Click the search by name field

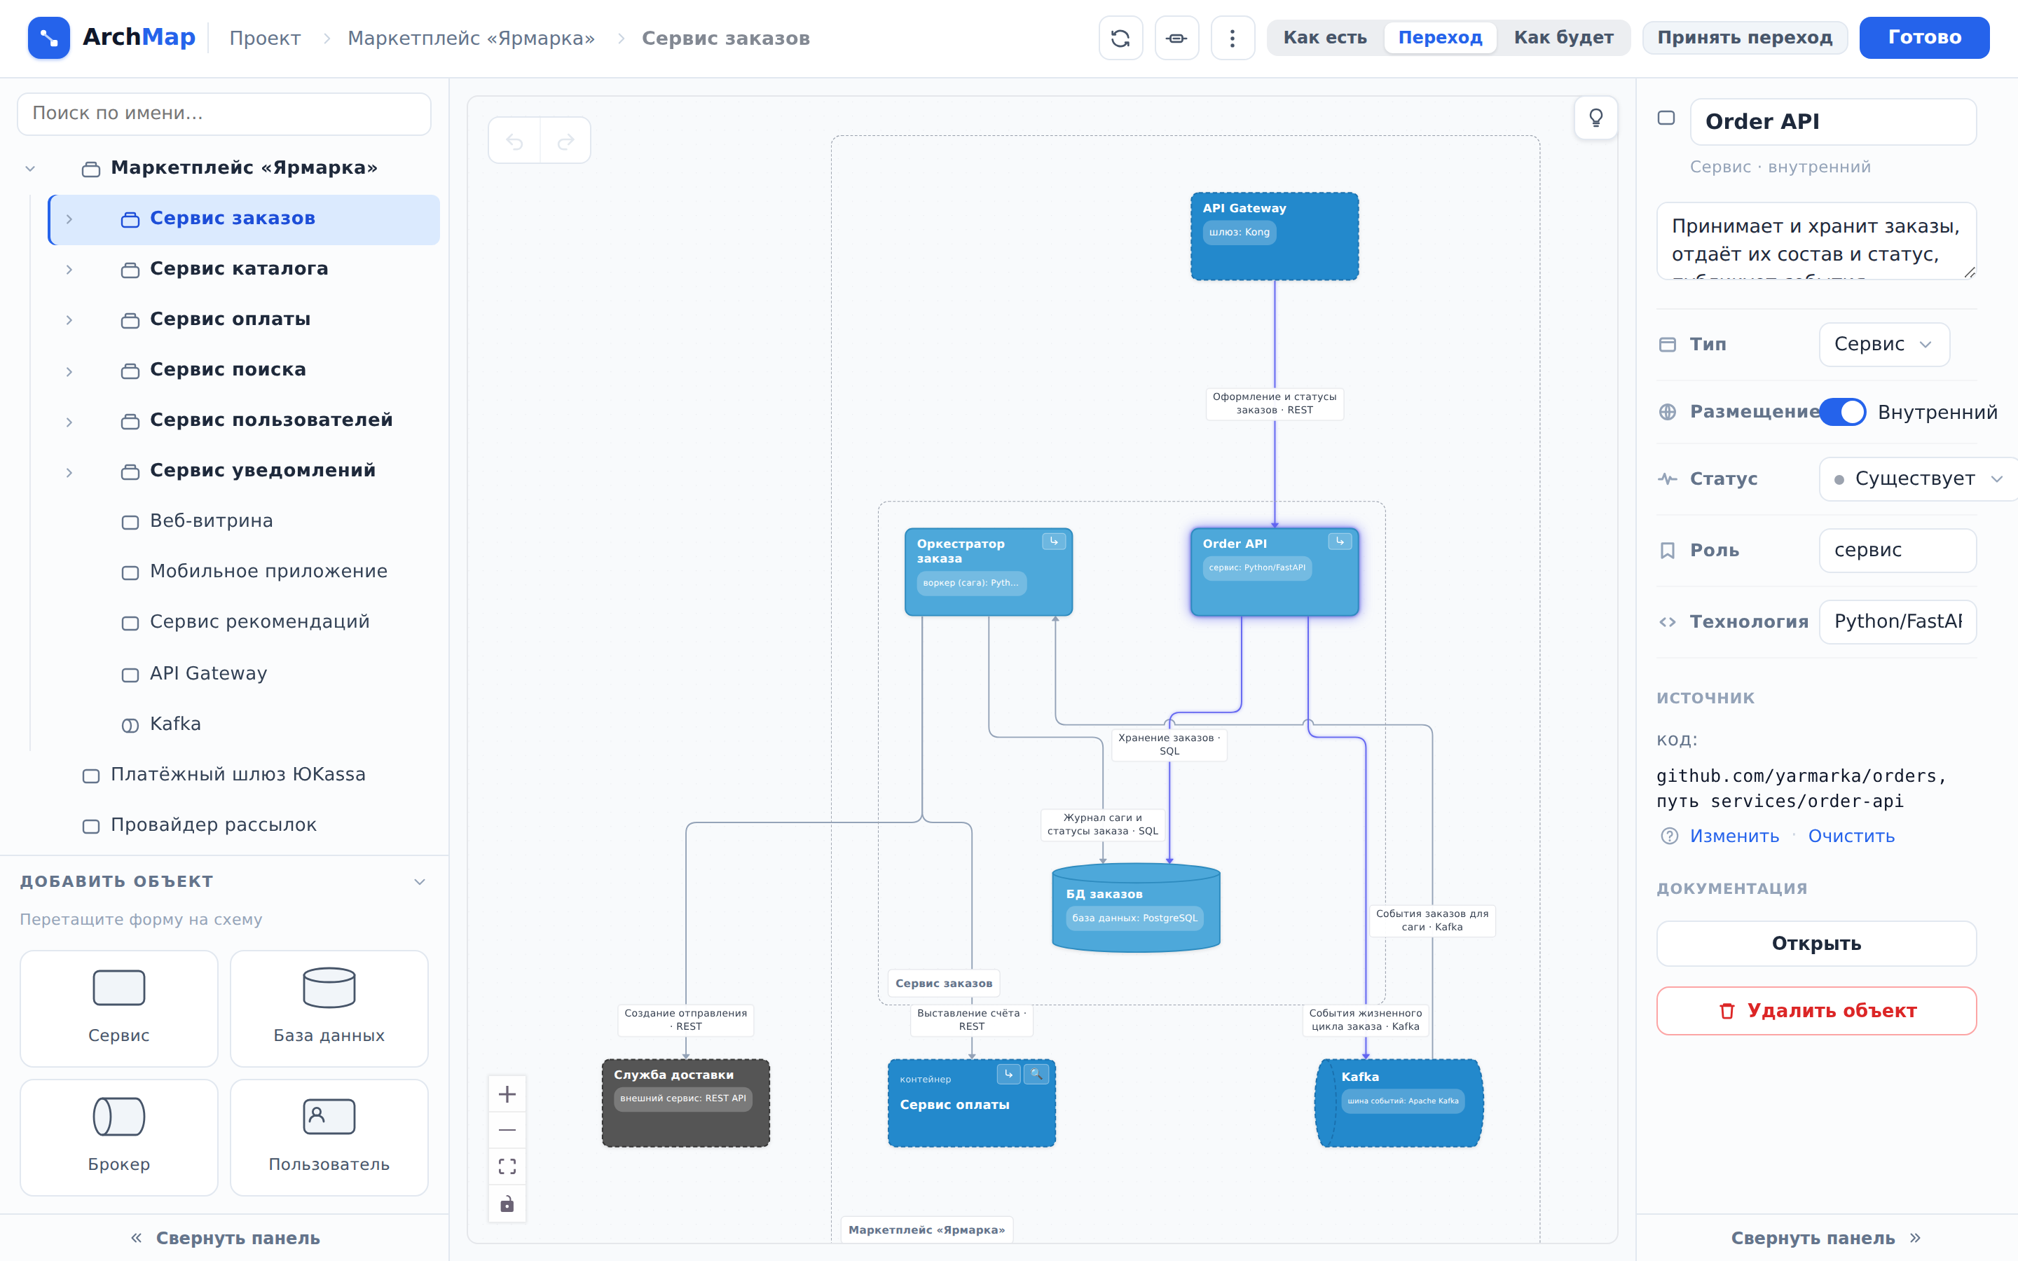[224, 113]
